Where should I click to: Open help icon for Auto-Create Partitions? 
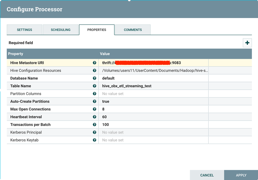coord(95,101)
